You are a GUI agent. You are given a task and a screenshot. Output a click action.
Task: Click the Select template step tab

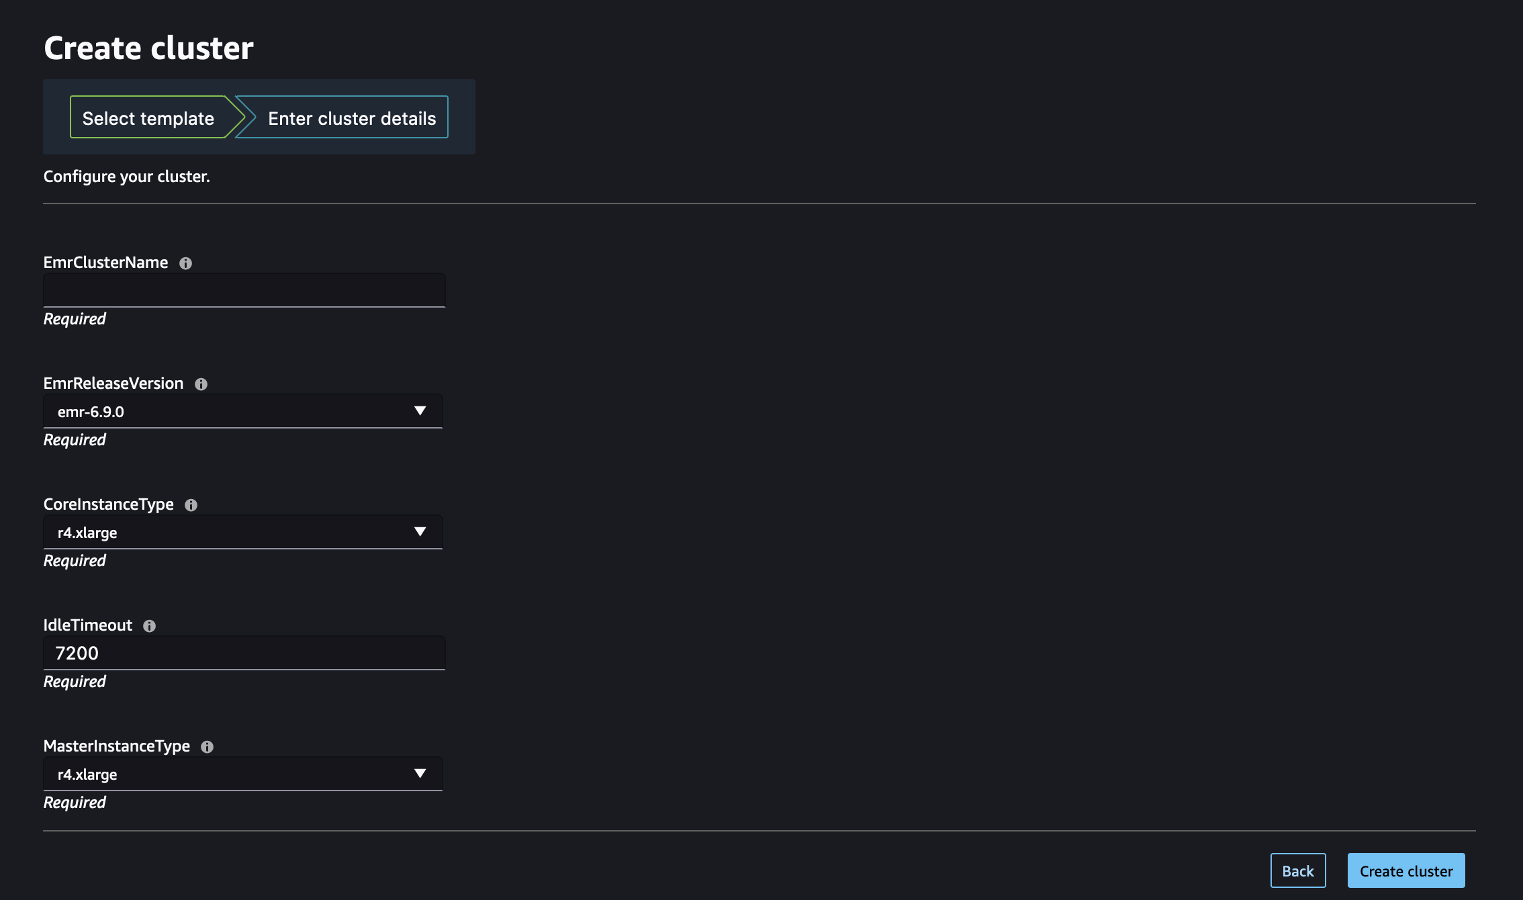point(148,116)
